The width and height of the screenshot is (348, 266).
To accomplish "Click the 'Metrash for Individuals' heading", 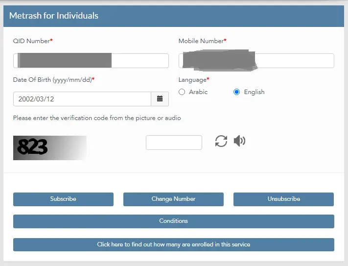I will [x=54, y=16].
